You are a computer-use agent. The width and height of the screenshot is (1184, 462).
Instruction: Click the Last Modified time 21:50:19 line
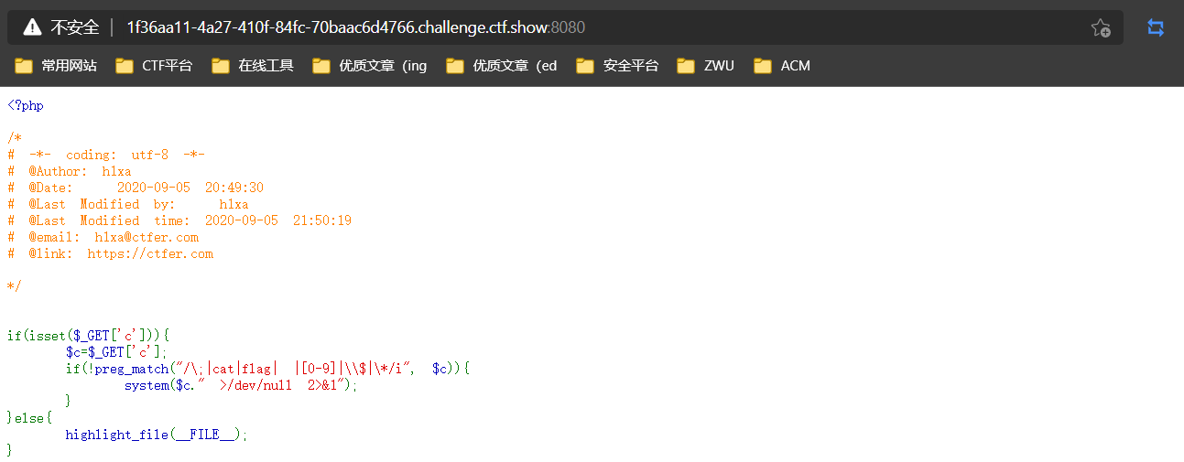179,220
